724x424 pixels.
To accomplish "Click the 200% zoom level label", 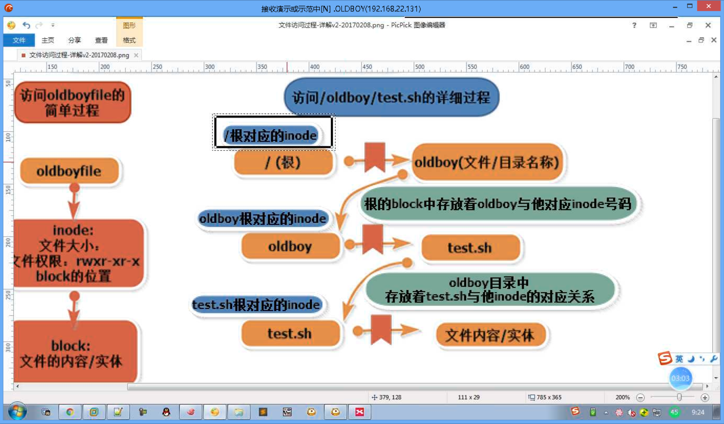I will pyautogui.click(x=622, y=397).
